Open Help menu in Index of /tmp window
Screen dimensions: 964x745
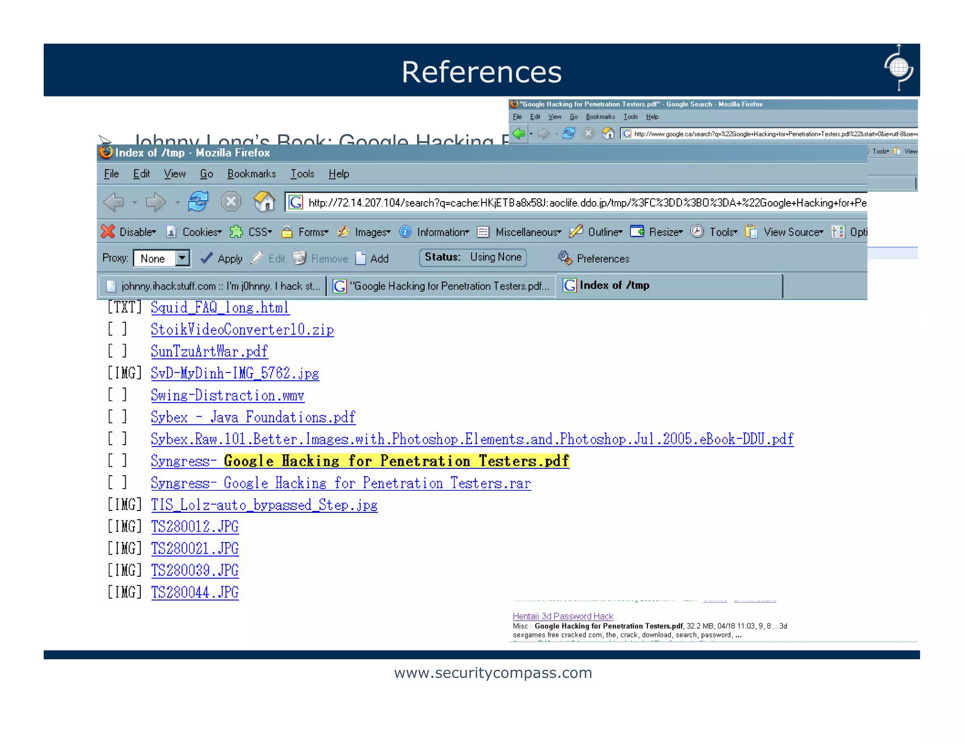pyautogui.click(x=339, y=174)
